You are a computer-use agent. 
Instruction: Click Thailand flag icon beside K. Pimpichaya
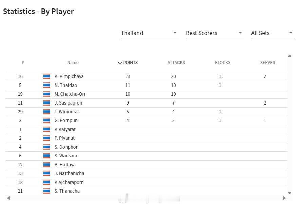46,76
